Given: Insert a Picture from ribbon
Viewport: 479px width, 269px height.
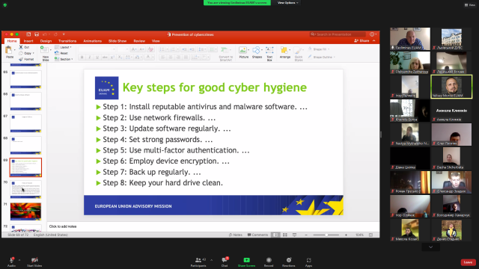Looking at the screenshot, I should point(243,52).
